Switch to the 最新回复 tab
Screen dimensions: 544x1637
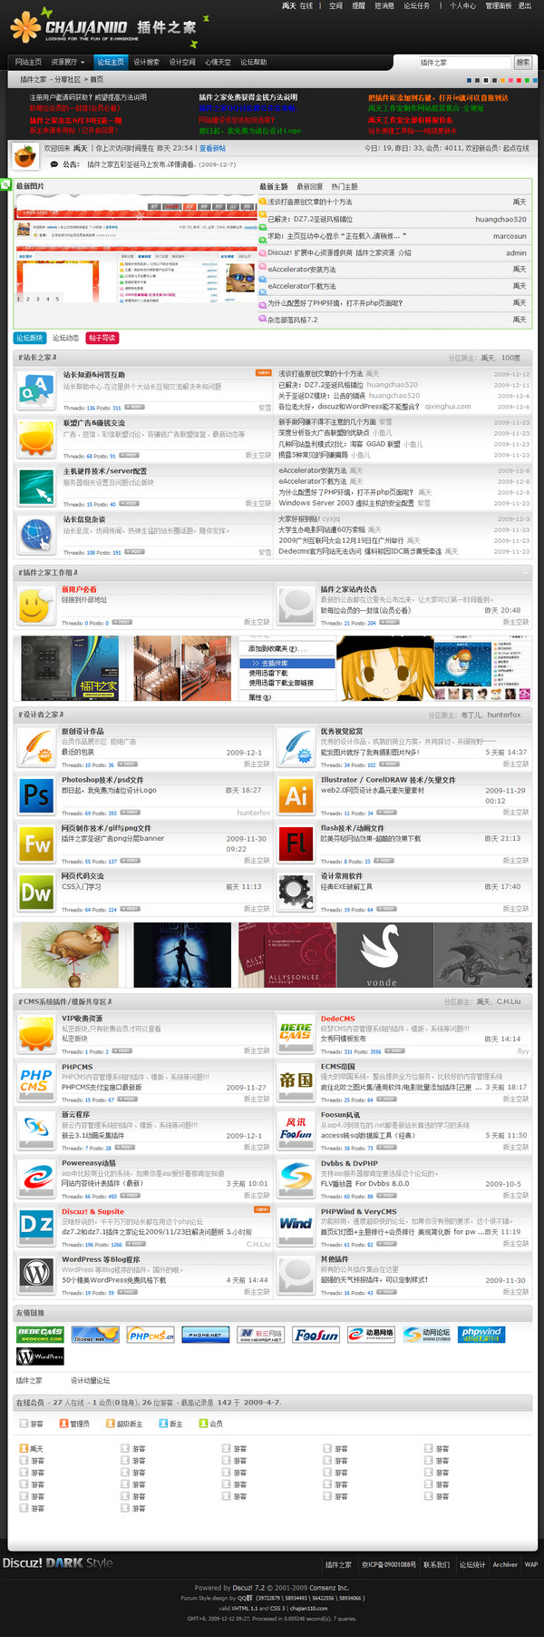point(310,186)
